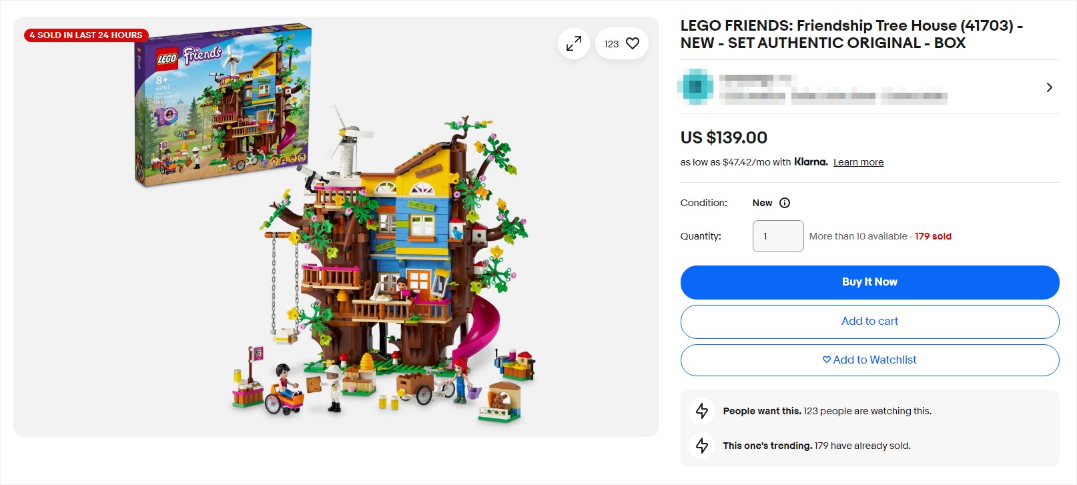
Task: Click the heart icon inside Add to Watchlist
Action: click(x=826, y=360)
